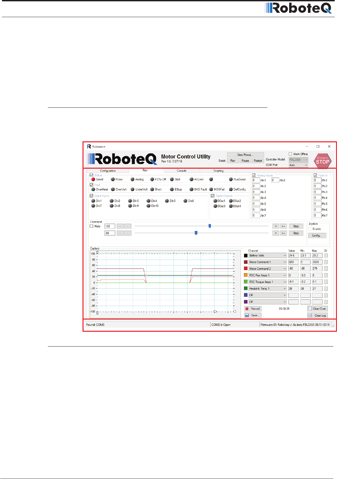The image size is (337, 479).
Task: Go to the Scripting tab
Action: coord(218,171)
